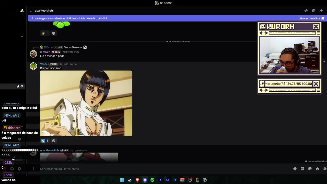Image resolution: width=327 pixels, height=184 pixels.
Task: Open the GIF picker
Action: pyautogui.click(x=302, y=169)
